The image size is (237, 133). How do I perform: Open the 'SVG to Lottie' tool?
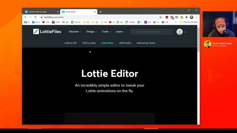click(89, 43)
